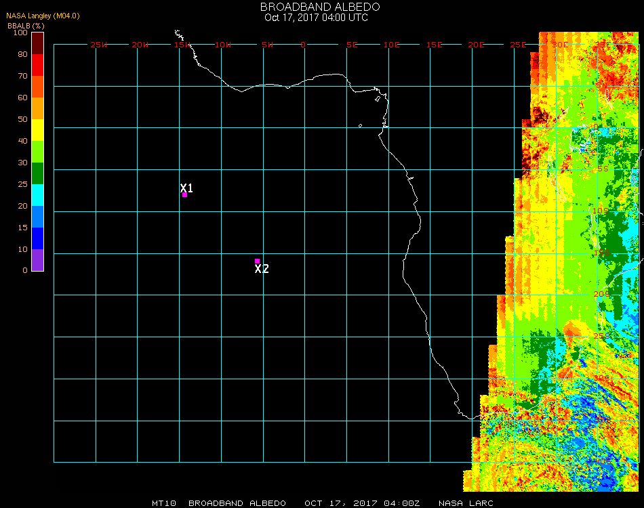Viewport: 644px width, 508px height.
Task: Click the "15S" latitude label
Action: [x=602, y=253]
